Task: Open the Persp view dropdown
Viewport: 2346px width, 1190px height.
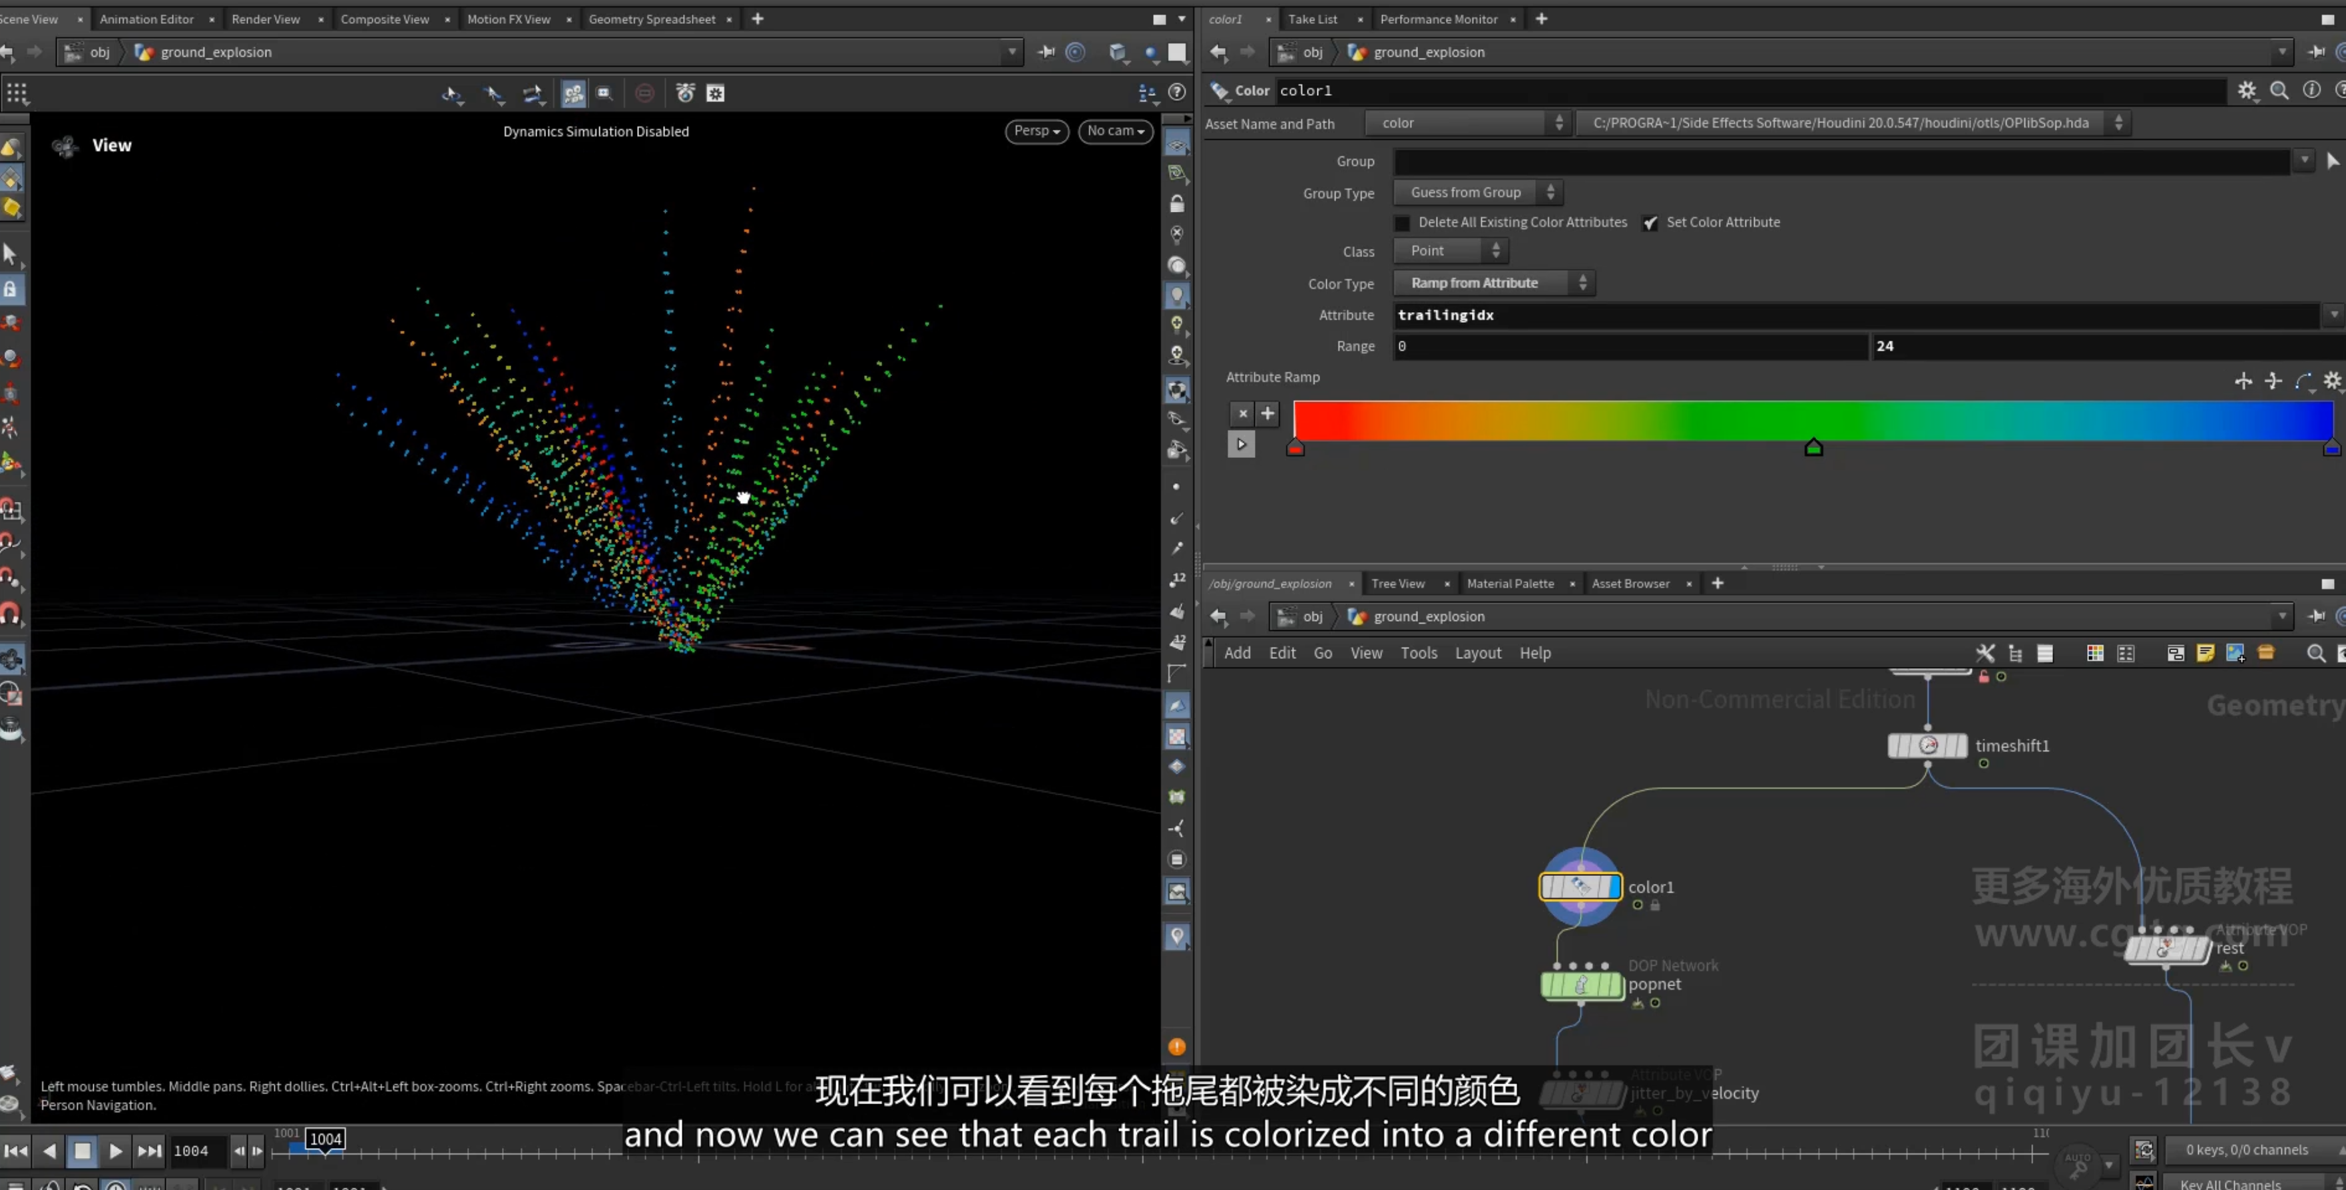Action: (x=1037, y=130)
